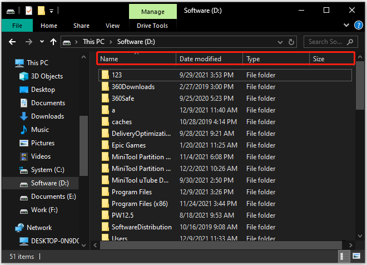Viewport: 367px width, 265px height.
Task: Switch to the Home ribbon tab
Action: pyautogui.click(x=49, y=26)
